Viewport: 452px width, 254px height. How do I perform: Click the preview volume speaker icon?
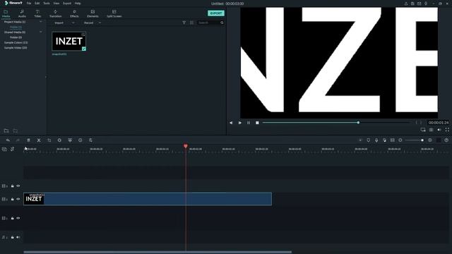tap(439, 130)
